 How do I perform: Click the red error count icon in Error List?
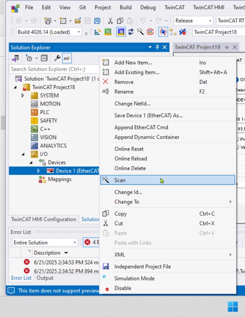point(87,242)
